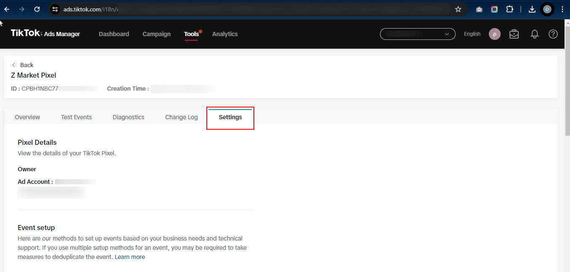Open the Campaign menu
Screen dimensions: 570x272
tap(156, 34)
